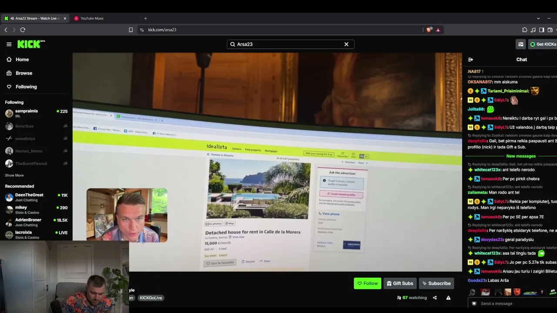The width and height of the screenshot is (557, 313).
Task: Click the Get KICKs button
Action: point(543,44)
